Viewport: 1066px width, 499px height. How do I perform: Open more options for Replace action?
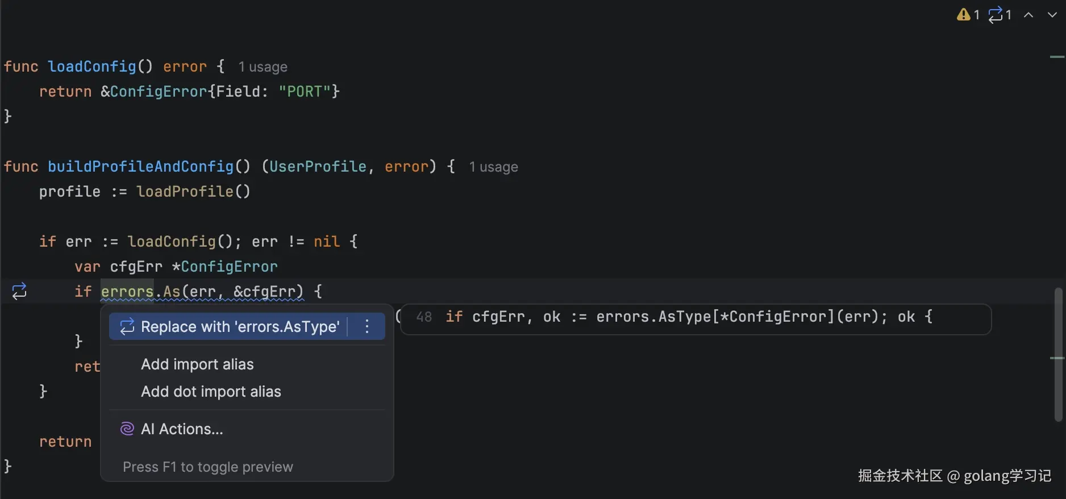pyautogui.click(x=367, y=327)
